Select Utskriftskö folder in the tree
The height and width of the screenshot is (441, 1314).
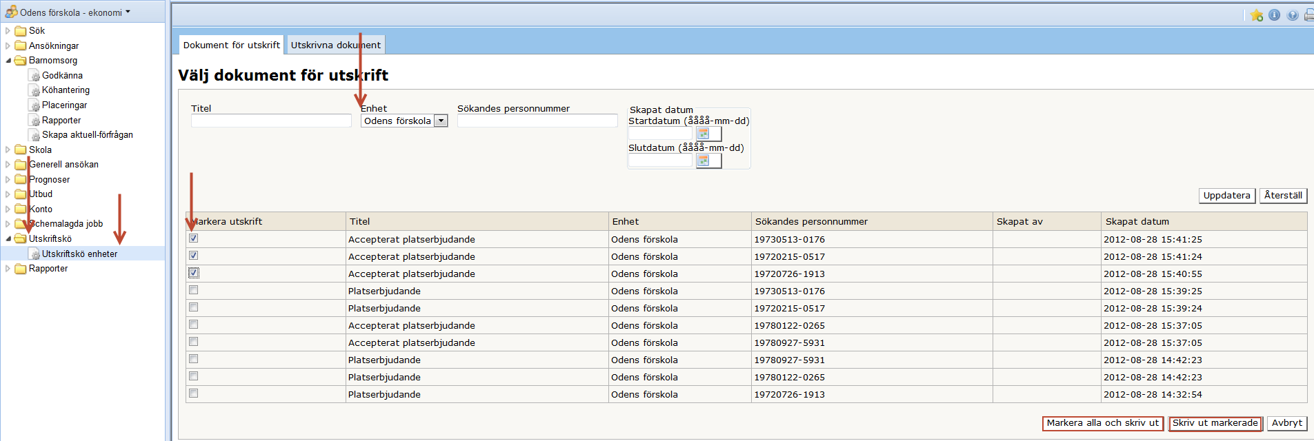pyautogui.click(x=50, y=239)
